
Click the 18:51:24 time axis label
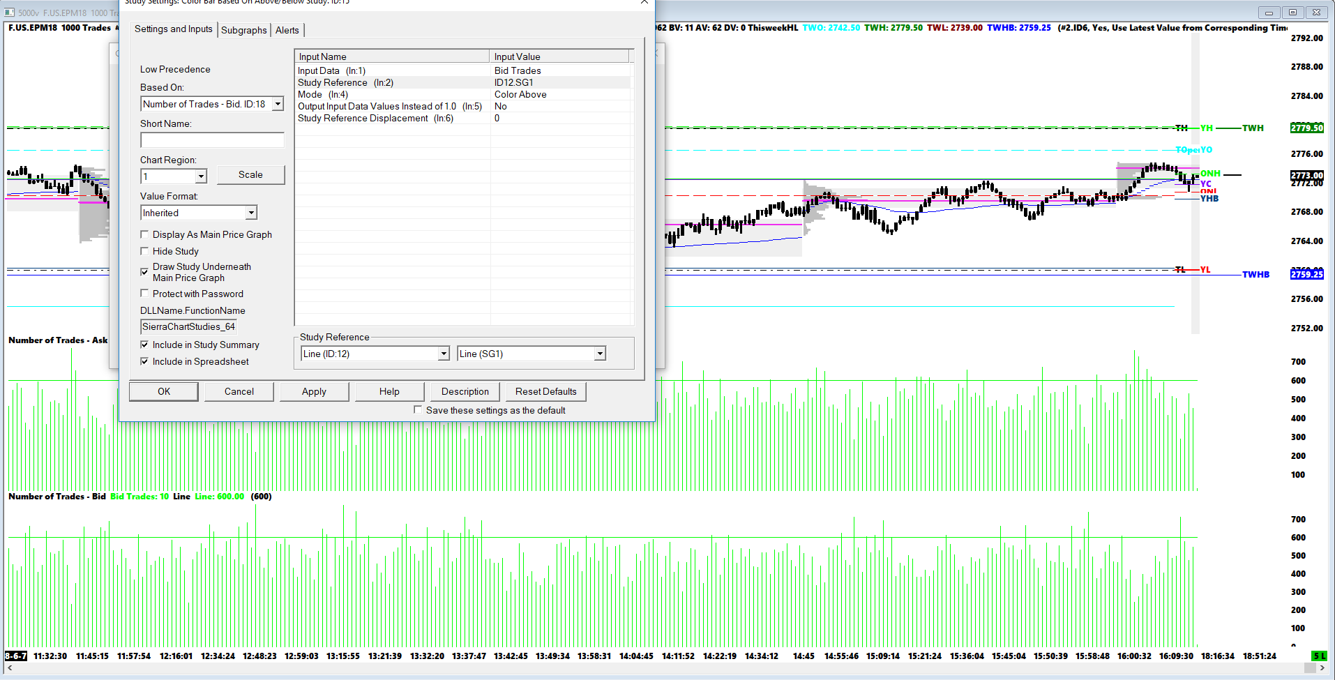tap(1260, 656)
